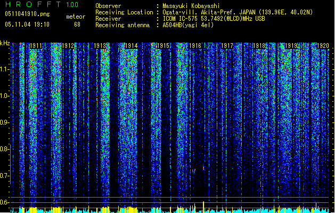Click the Ogata-vill. Akita-Pref. JAPAN location text

(238, 12)
